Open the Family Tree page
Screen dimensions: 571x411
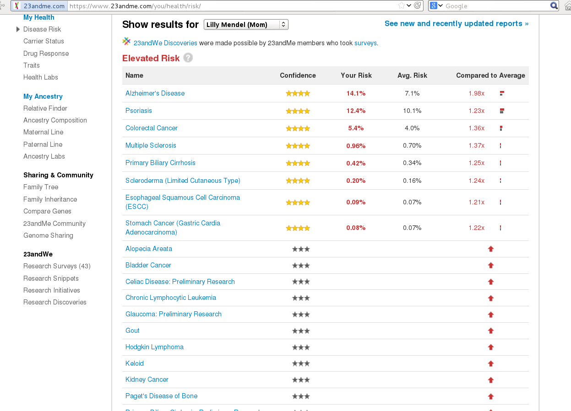coord(41,187)
